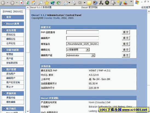
Task: Submit the 编辑论坛 shortcut row
Action: (126, 50)
